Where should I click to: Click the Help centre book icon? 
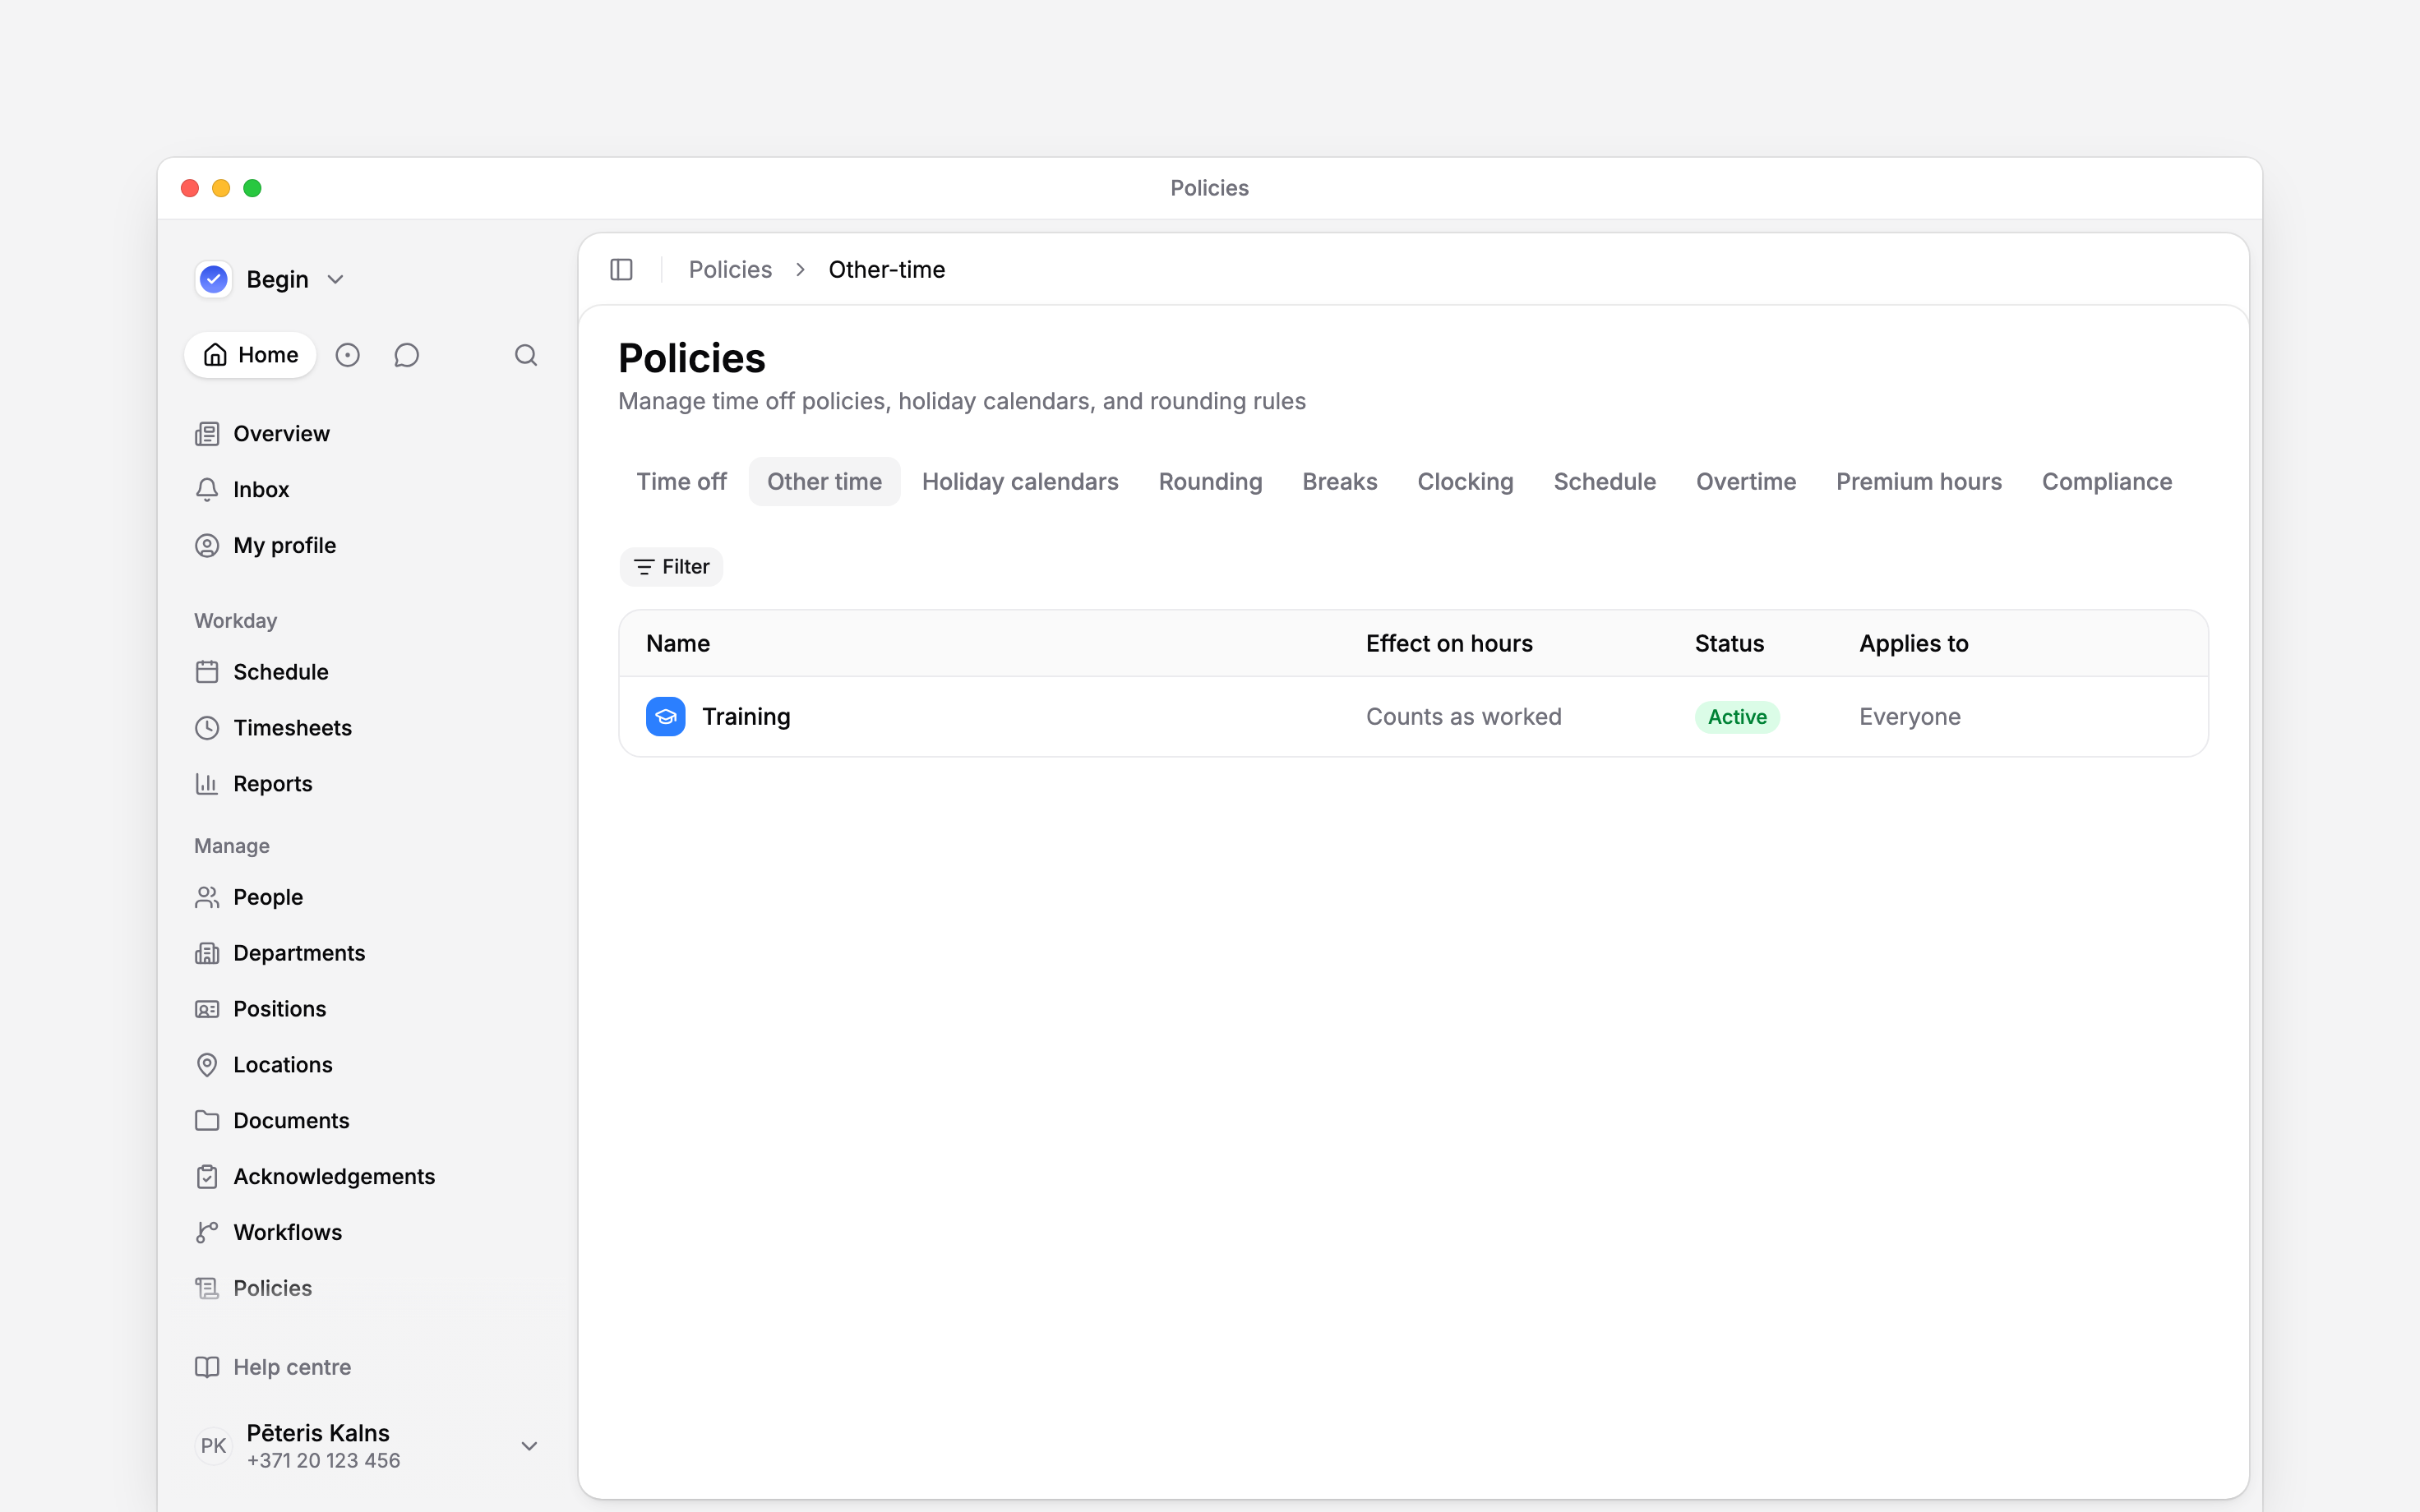[207, 1367]
